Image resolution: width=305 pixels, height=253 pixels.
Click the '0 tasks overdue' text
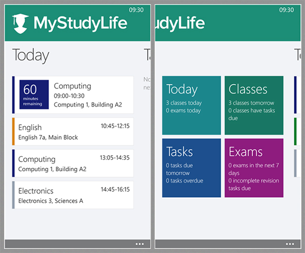click(x=185, y=181)
